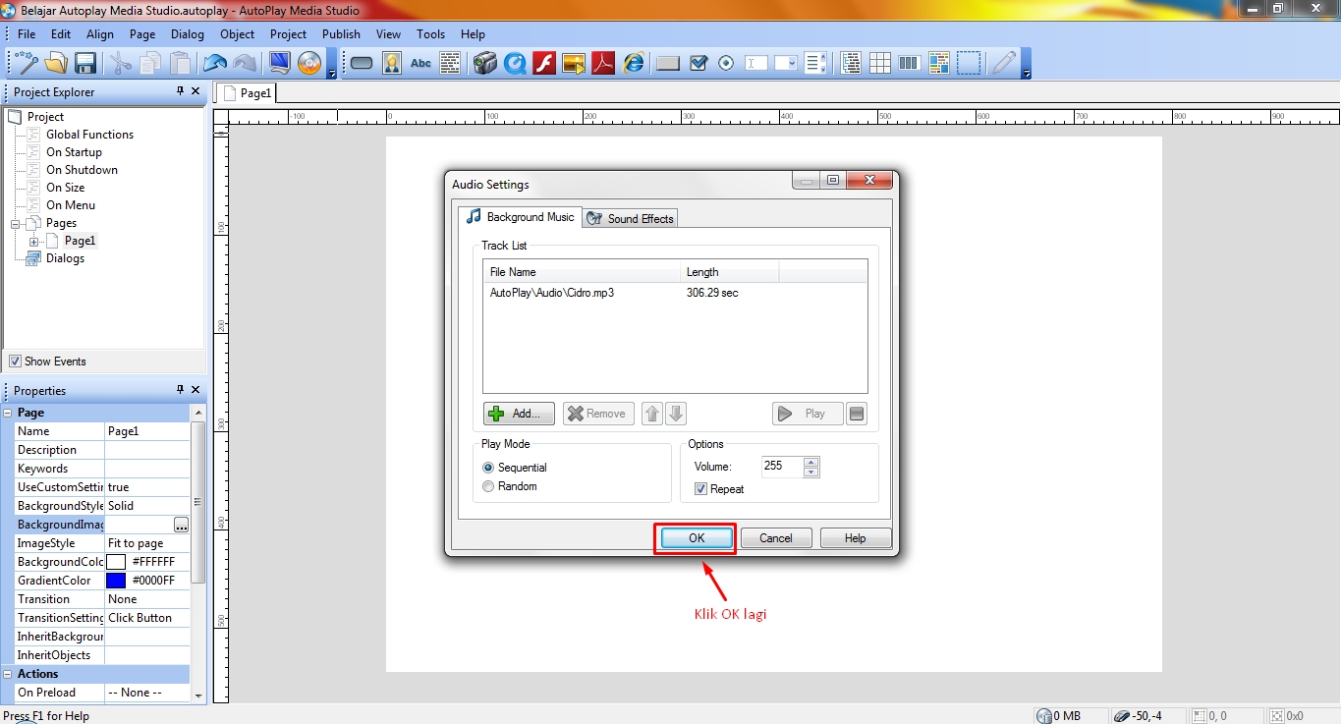Click the Add... track button
1341x724 pixels.
[x=519, y=414]
